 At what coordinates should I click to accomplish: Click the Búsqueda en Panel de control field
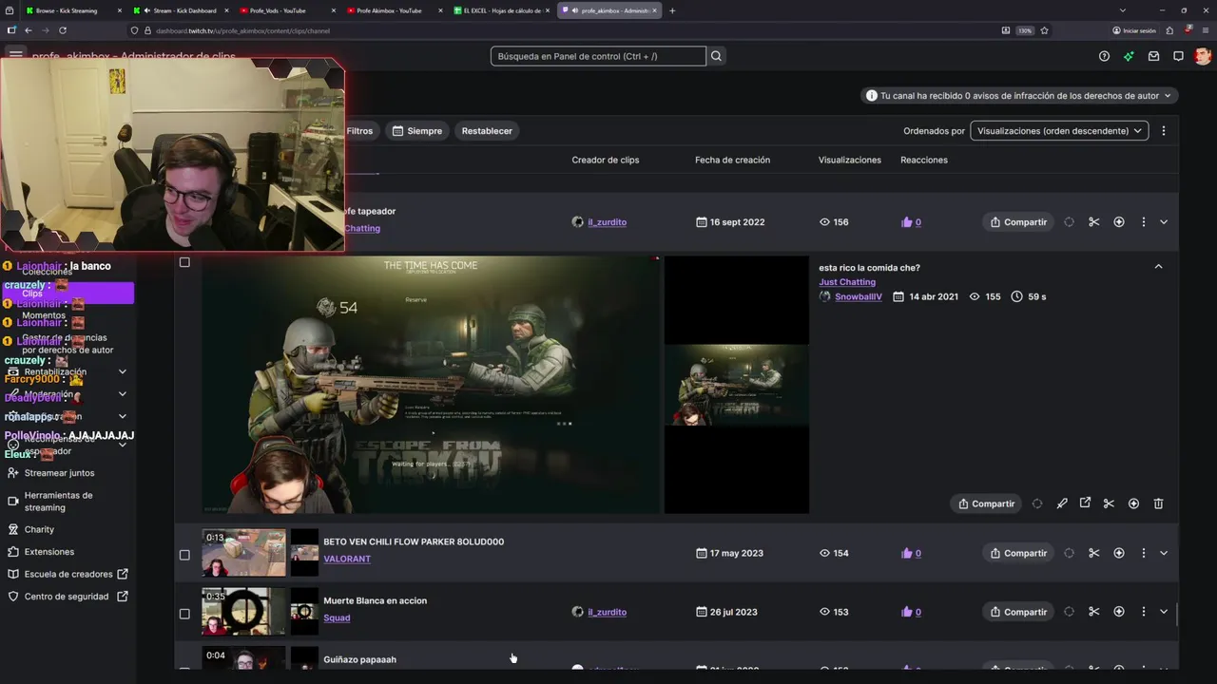coord(598,56)
